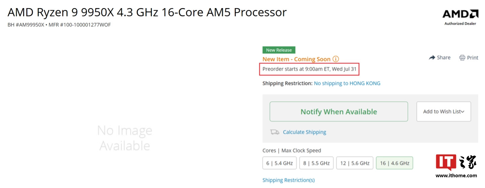Open the No shipping to HONG KONG link

[347, 83]
